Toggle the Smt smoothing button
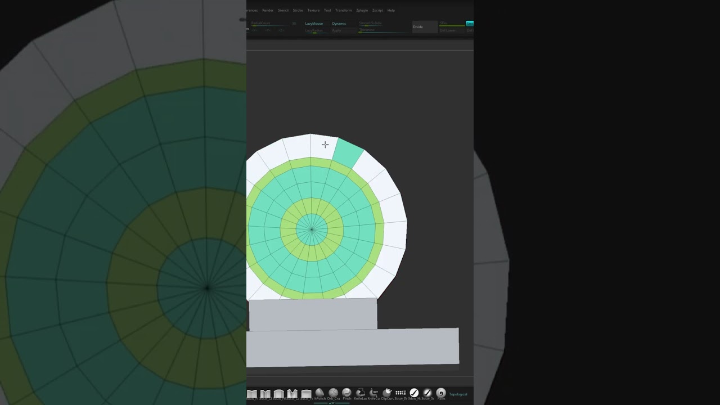Viewport: 720px width, 405px height. (470, 24)
